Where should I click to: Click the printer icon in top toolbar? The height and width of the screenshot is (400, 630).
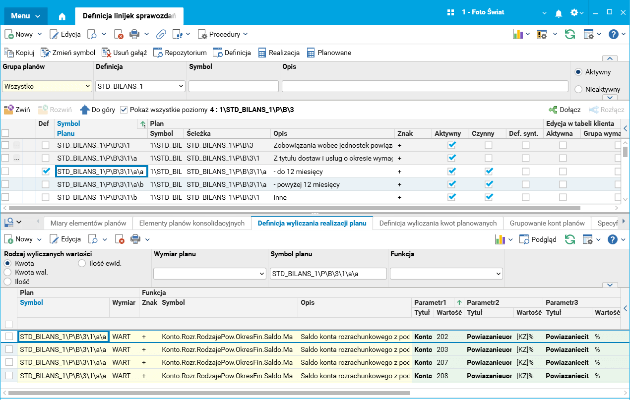click(134, 34)
